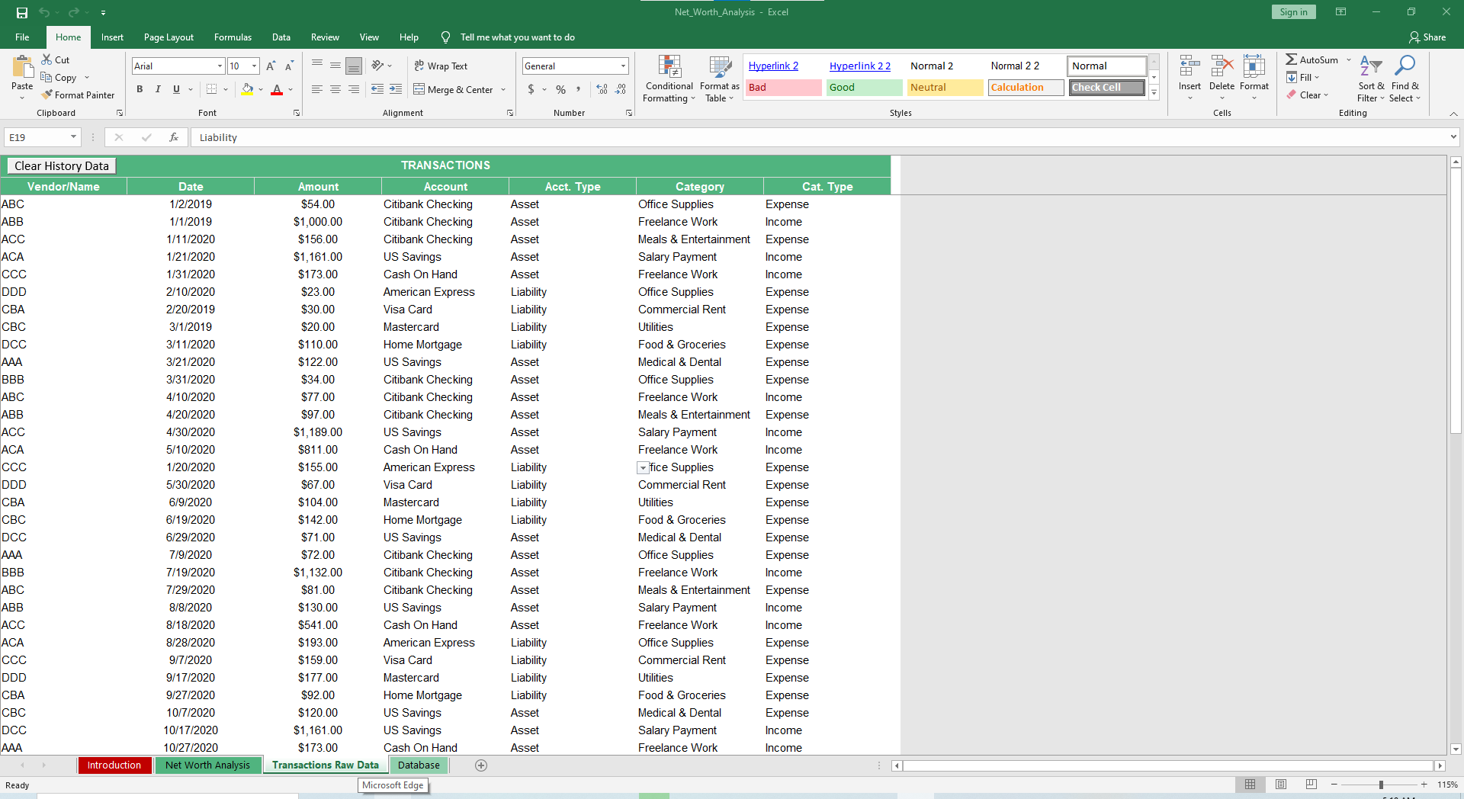The width and height of the screenshot is (1464, 799).
Task: Click the Sign in button
Action: [x=1293, y=12]
